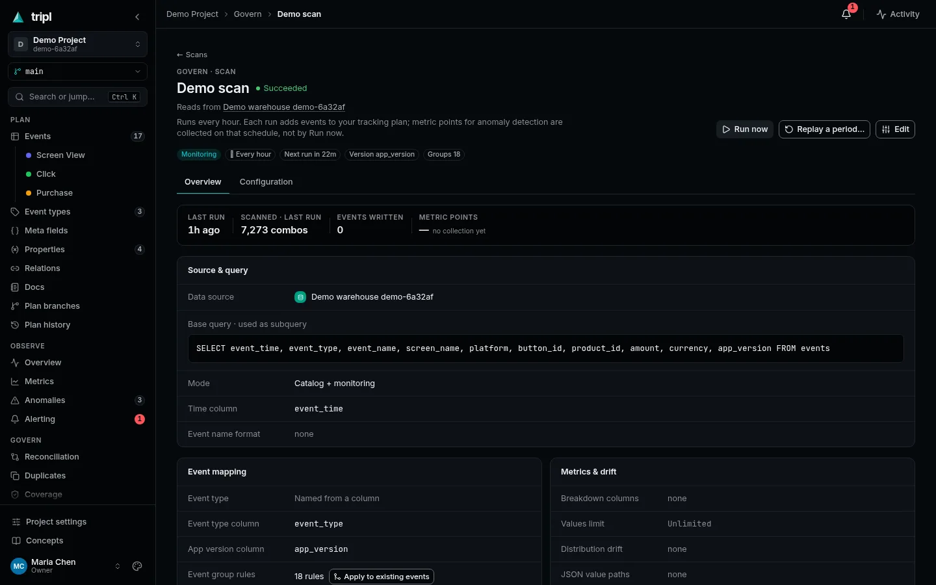This screenshot has width=936, height=585.
Task: Click the Every hour schedule badge
Action: coord(250,155)
